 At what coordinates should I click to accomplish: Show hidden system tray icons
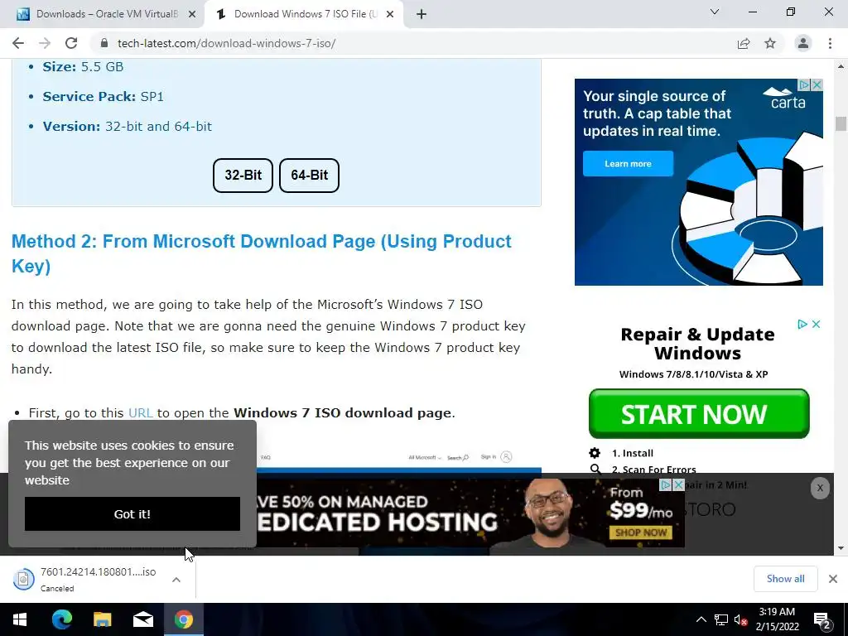pyautogui.click(x=701, y=619)
